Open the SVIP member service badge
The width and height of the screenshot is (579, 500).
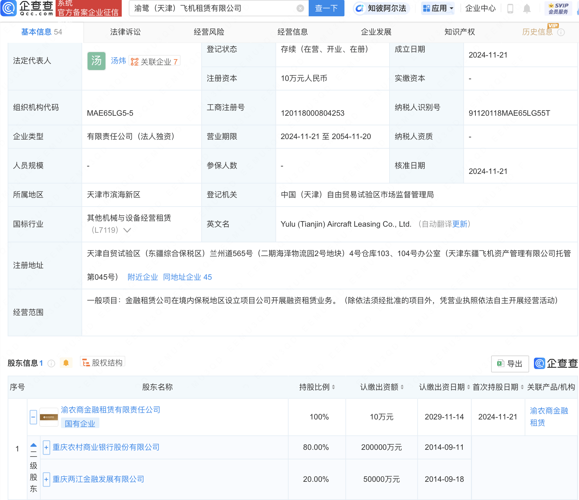coord(558,9)
